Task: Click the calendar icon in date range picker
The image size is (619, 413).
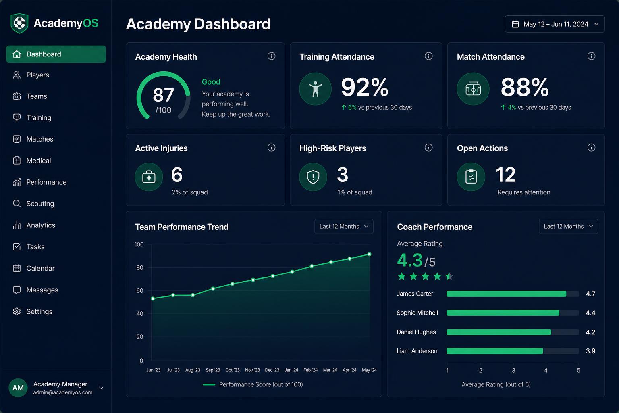Action: click(515, 24)
